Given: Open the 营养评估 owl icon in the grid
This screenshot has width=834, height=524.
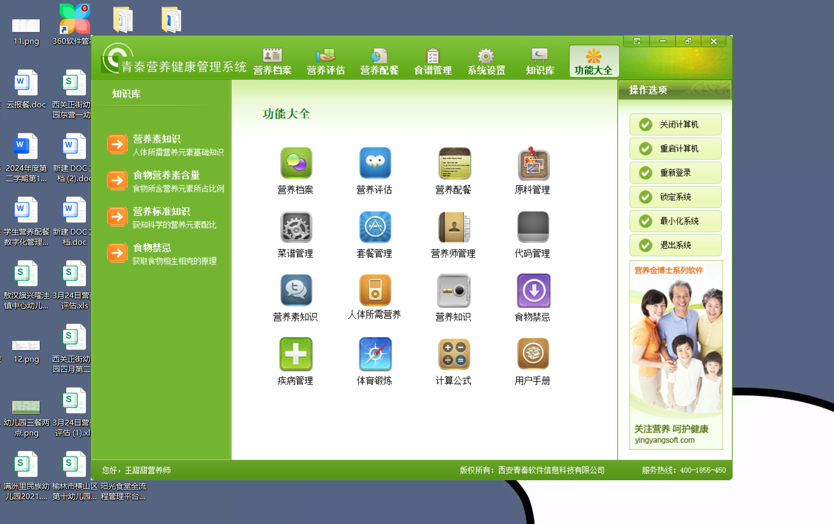Looking at the screenshot, I should pyautogui.click(x=375, y=164).
